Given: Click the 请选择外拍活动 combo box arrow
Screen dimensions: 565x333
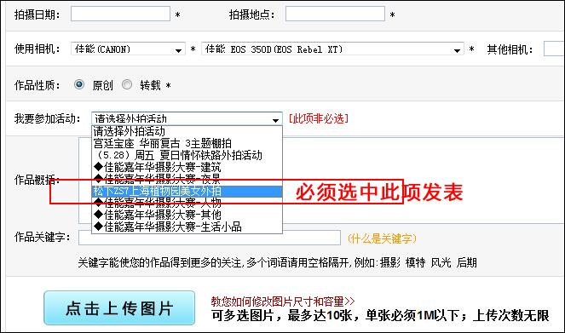Looking at the screenshot, I should [x=275, y=119].
